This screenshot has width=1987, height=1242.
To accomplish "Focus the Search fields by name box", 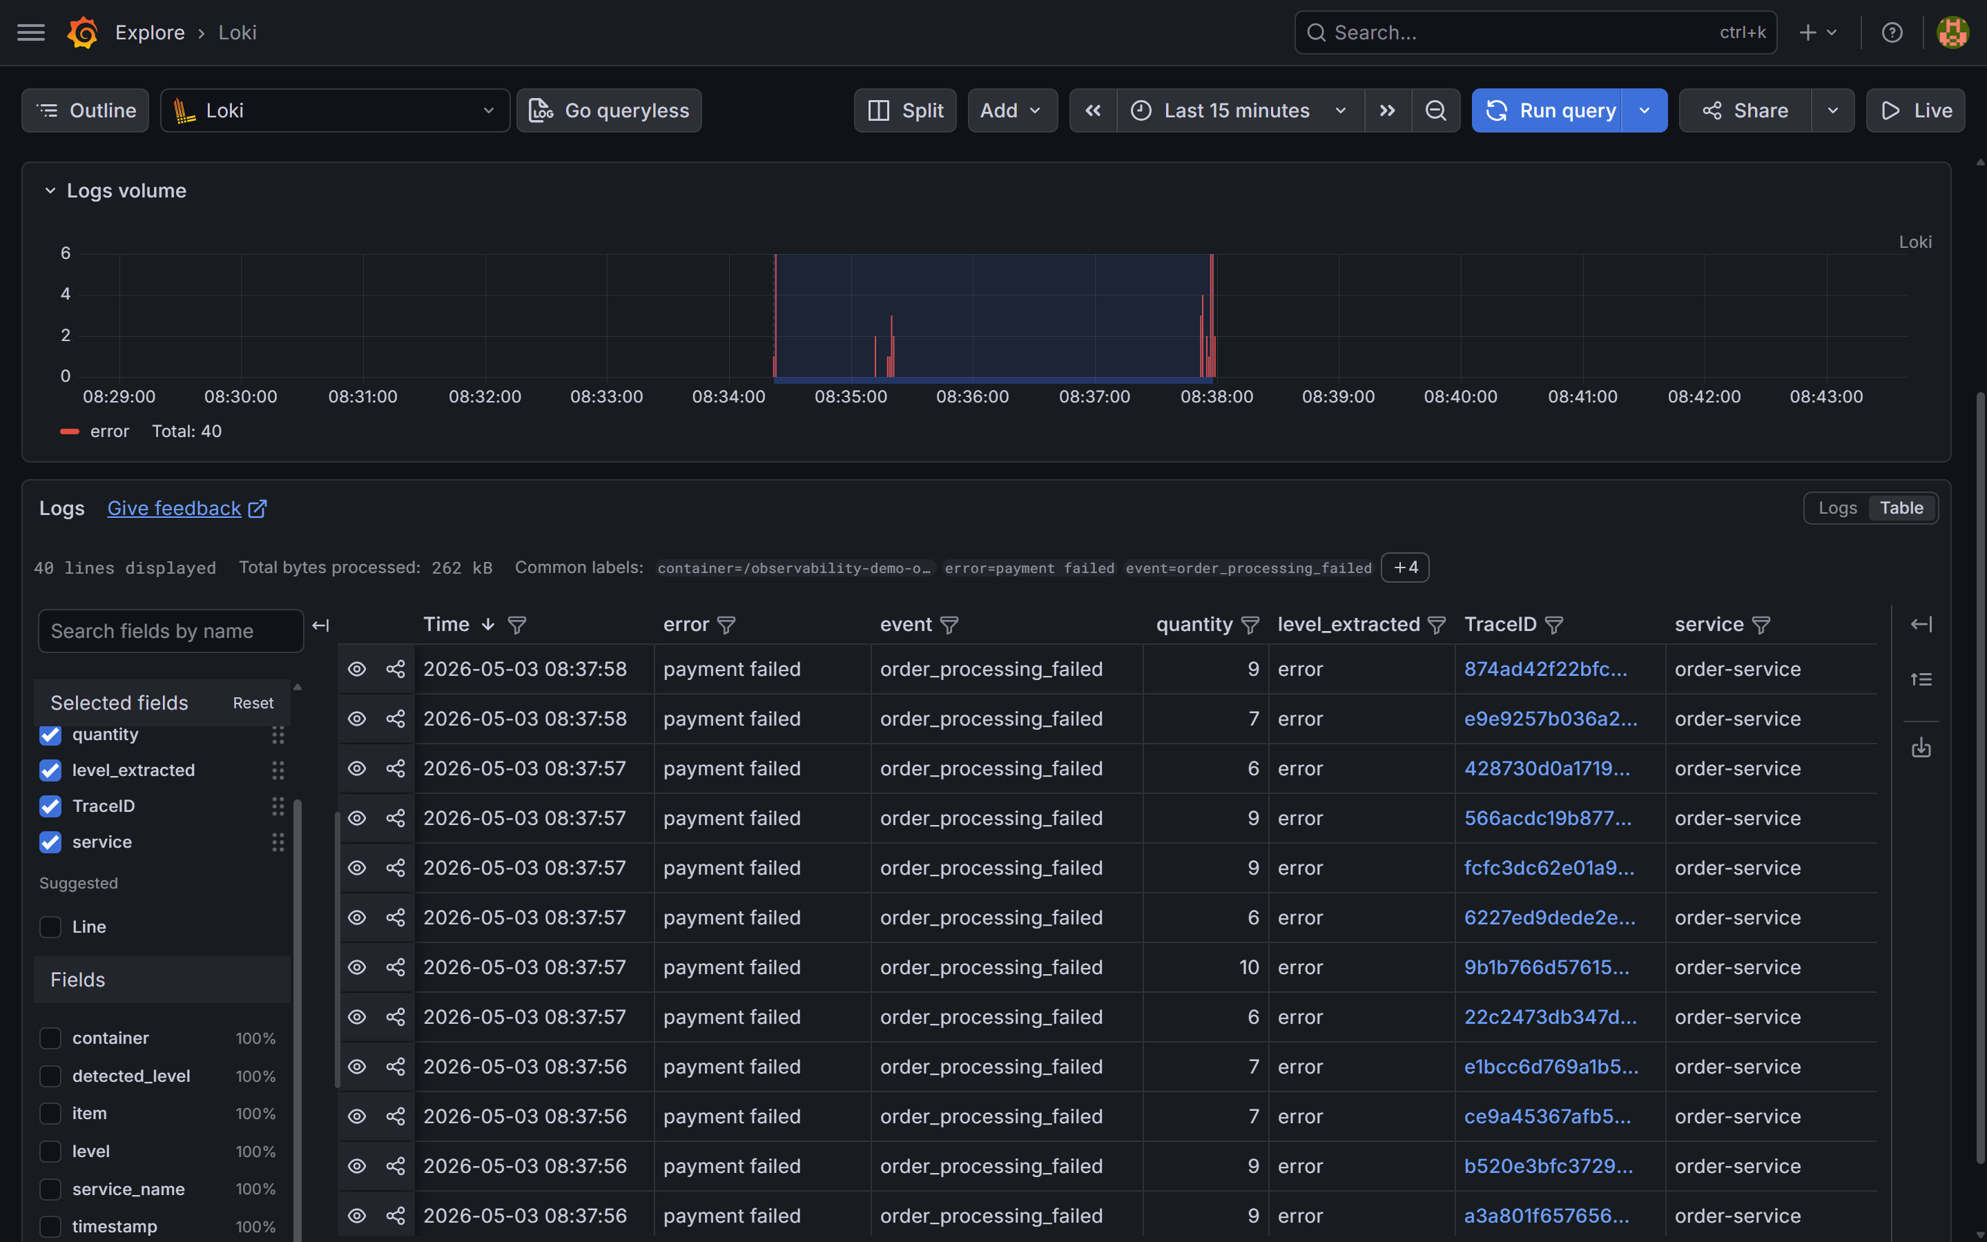I will tap(171, 631).
